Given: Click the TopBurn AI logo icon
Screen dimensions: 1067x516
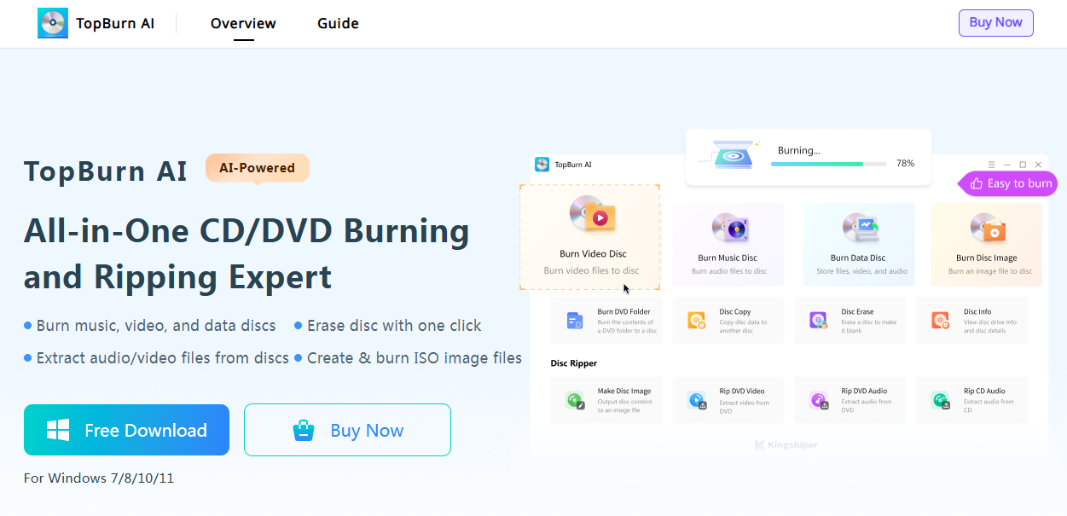Looking at the screenshot, I should point(53,23).
